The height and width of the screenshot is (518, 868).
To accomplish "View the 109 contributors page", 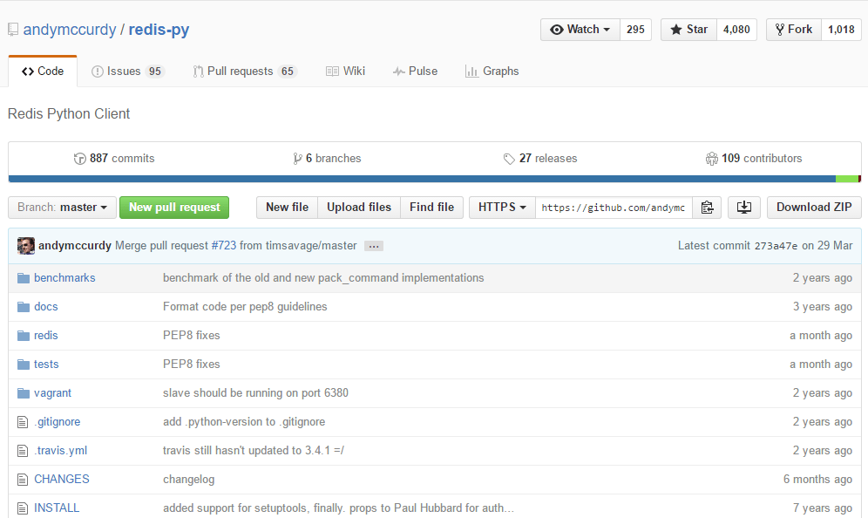I will (754, 159).
